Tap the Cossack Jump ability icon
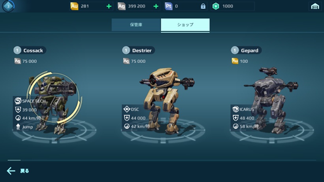The width and height of the screenshot is (324, 182). pos(18,127)
